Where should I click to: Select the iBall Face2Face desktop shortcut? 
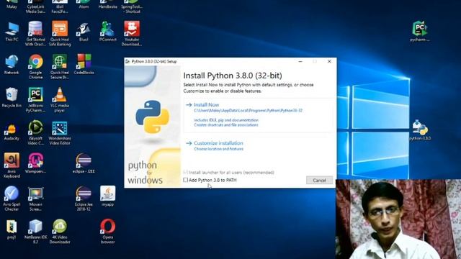(x=60, y=6)
